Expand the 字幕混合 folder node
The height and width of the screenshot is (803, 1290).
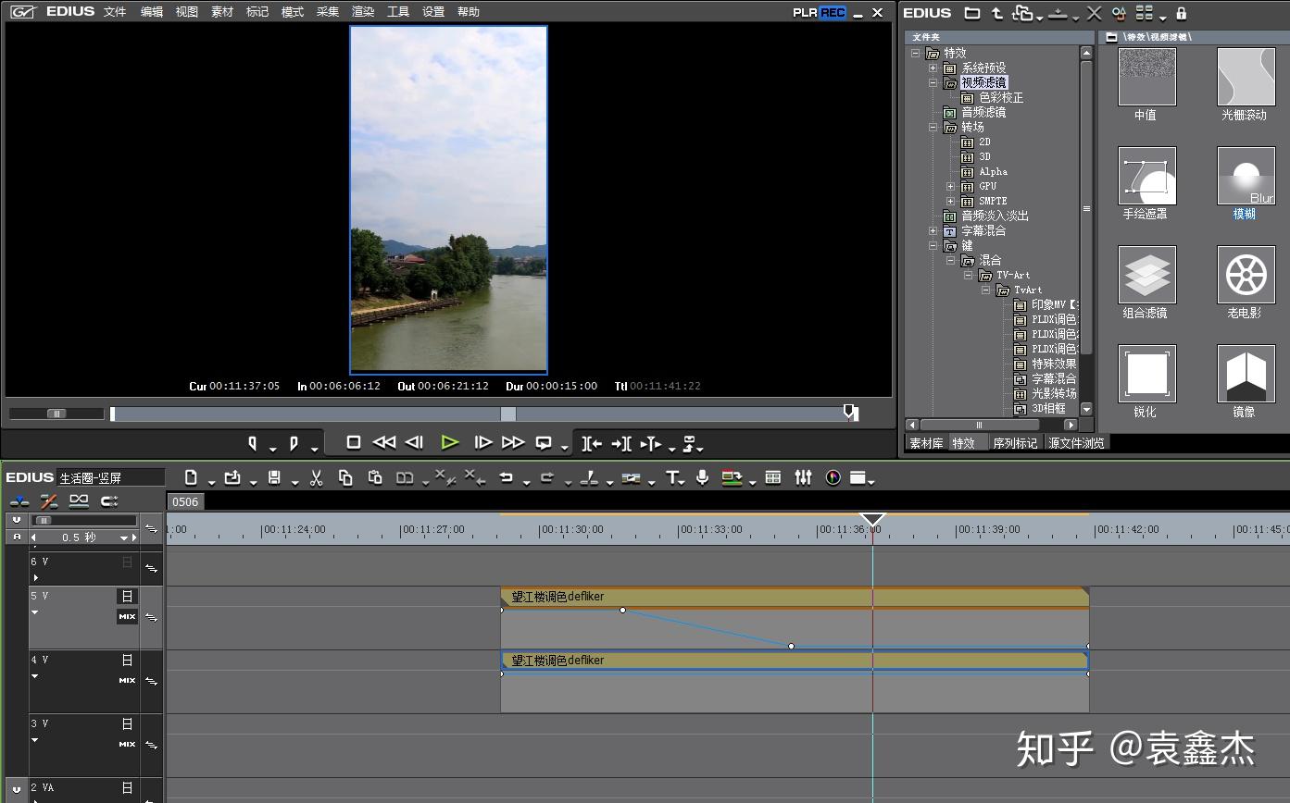[x=933, y=231]
